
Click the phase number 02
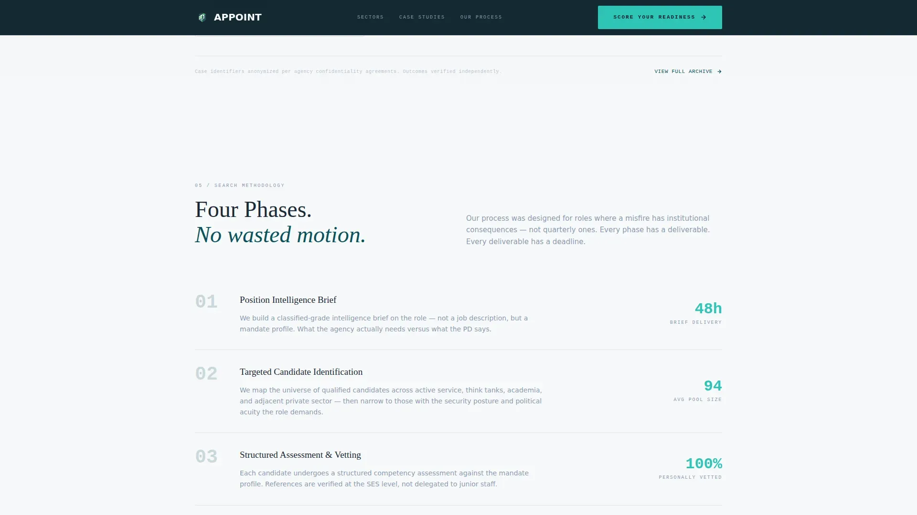click(x=206, y=374)
